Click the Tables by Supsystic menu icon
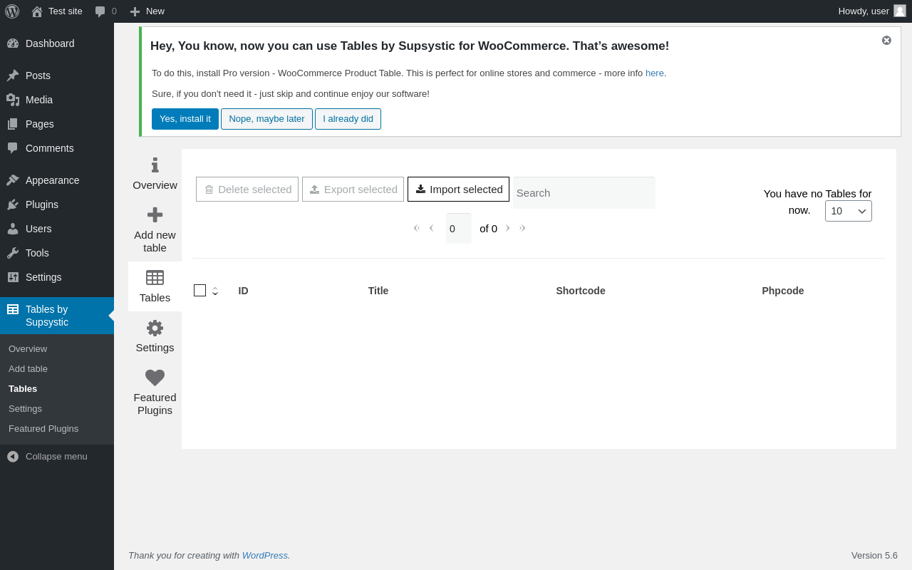Image resolution: width=912 pixels, height=570 pixels. coord(13,309)
